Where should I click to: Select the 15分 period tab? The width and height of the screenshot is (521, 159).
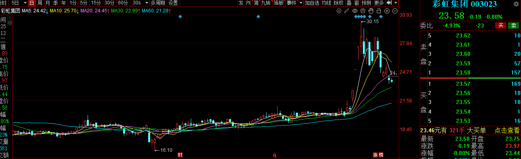pyautogui.click(x=96, y=3)
